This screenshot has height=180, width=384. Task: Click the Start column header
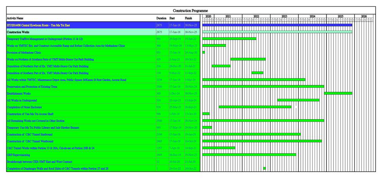point(172,18)
